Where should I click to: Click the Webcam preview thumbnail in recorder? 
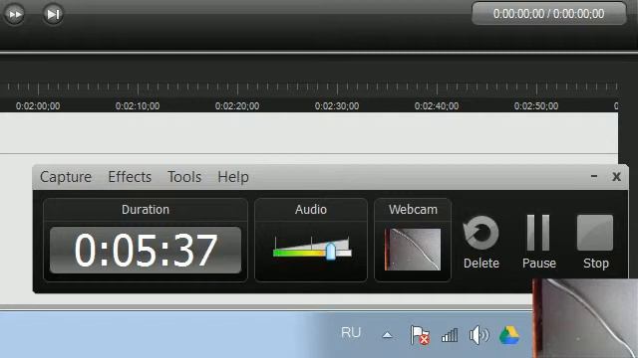point(413,250)
